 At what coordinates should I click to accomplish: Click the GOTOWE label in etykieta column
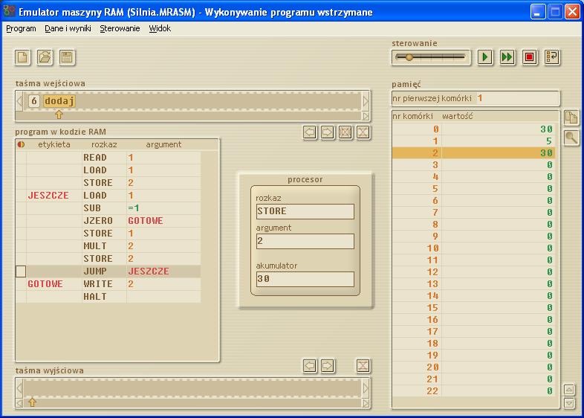point(45,284)
